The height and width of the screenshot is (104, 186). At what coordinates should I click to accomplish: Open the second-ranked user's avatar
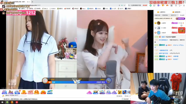[159, 28]
